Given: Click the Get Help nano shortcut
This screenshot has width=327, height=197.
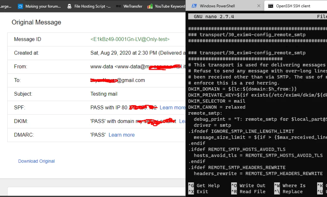Looking at the screenshot, I should tap(204, 186).
